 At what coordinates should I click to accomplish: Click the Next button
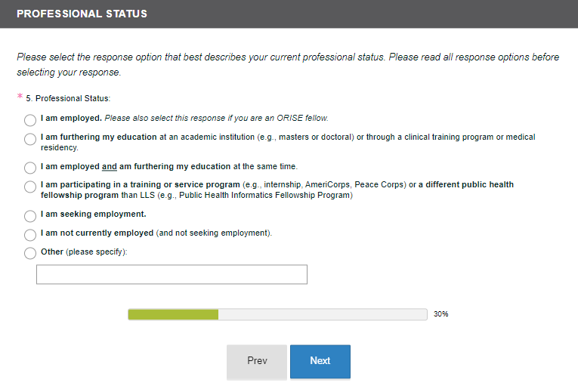pos(320,361)
